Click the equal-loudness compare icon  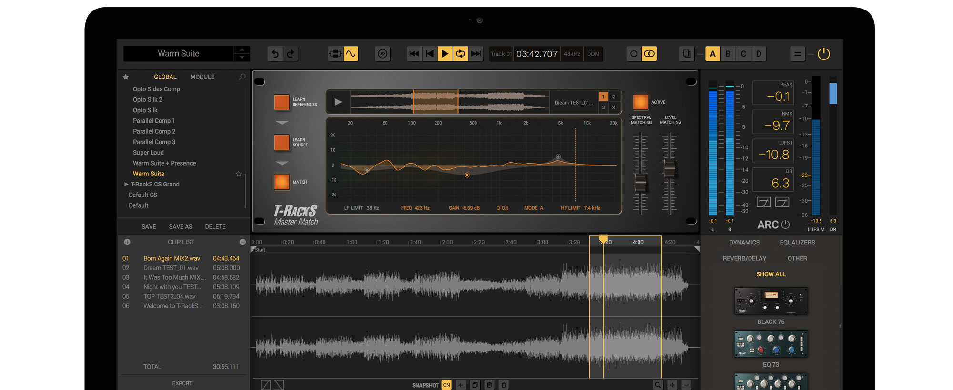pos(797,54)
